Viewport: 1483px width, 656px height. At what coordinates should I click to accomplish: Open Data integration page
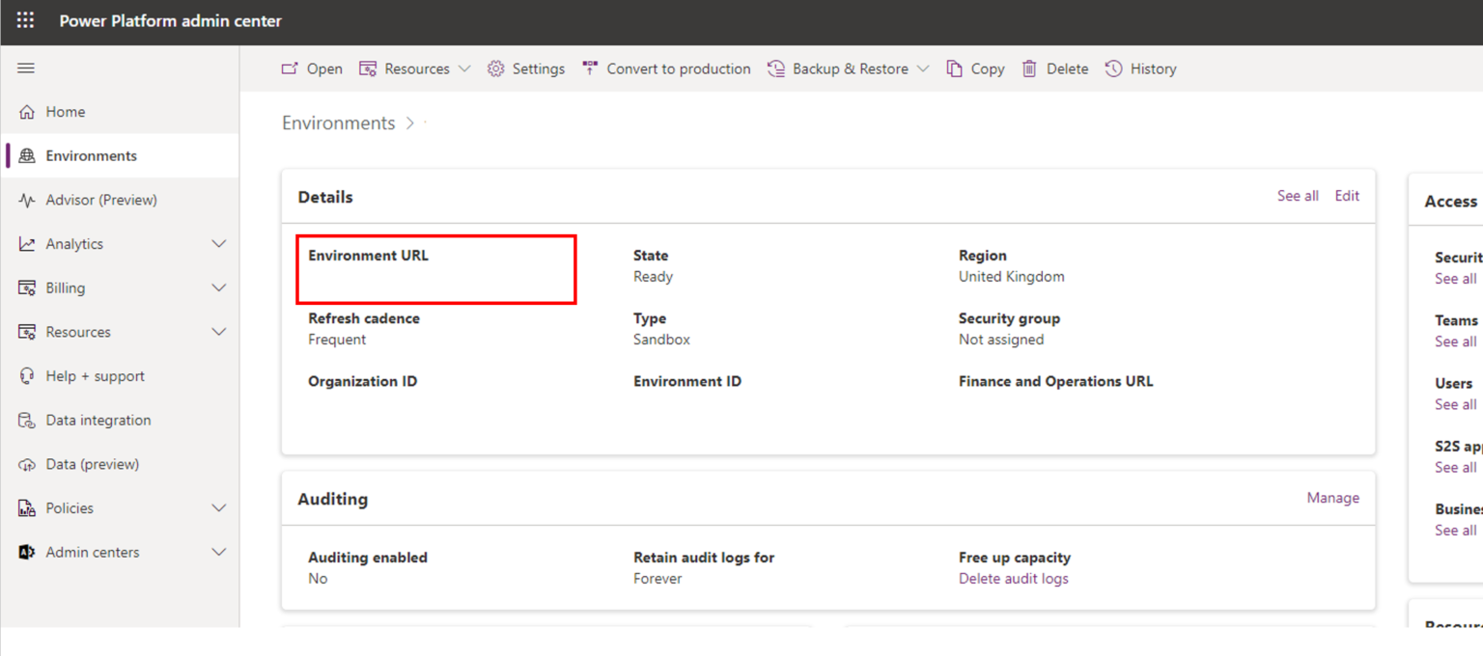[120, 421]
